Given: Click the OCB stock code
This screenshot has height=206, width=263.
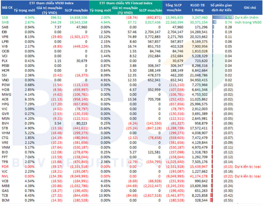Looking at the screenshot, I should point(5,51).
